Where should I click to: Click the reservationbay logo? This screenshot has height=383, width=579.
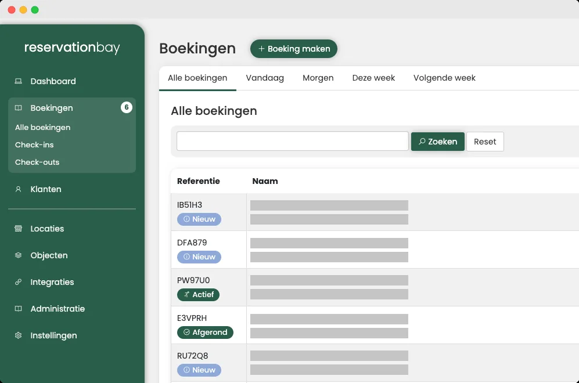72,48
